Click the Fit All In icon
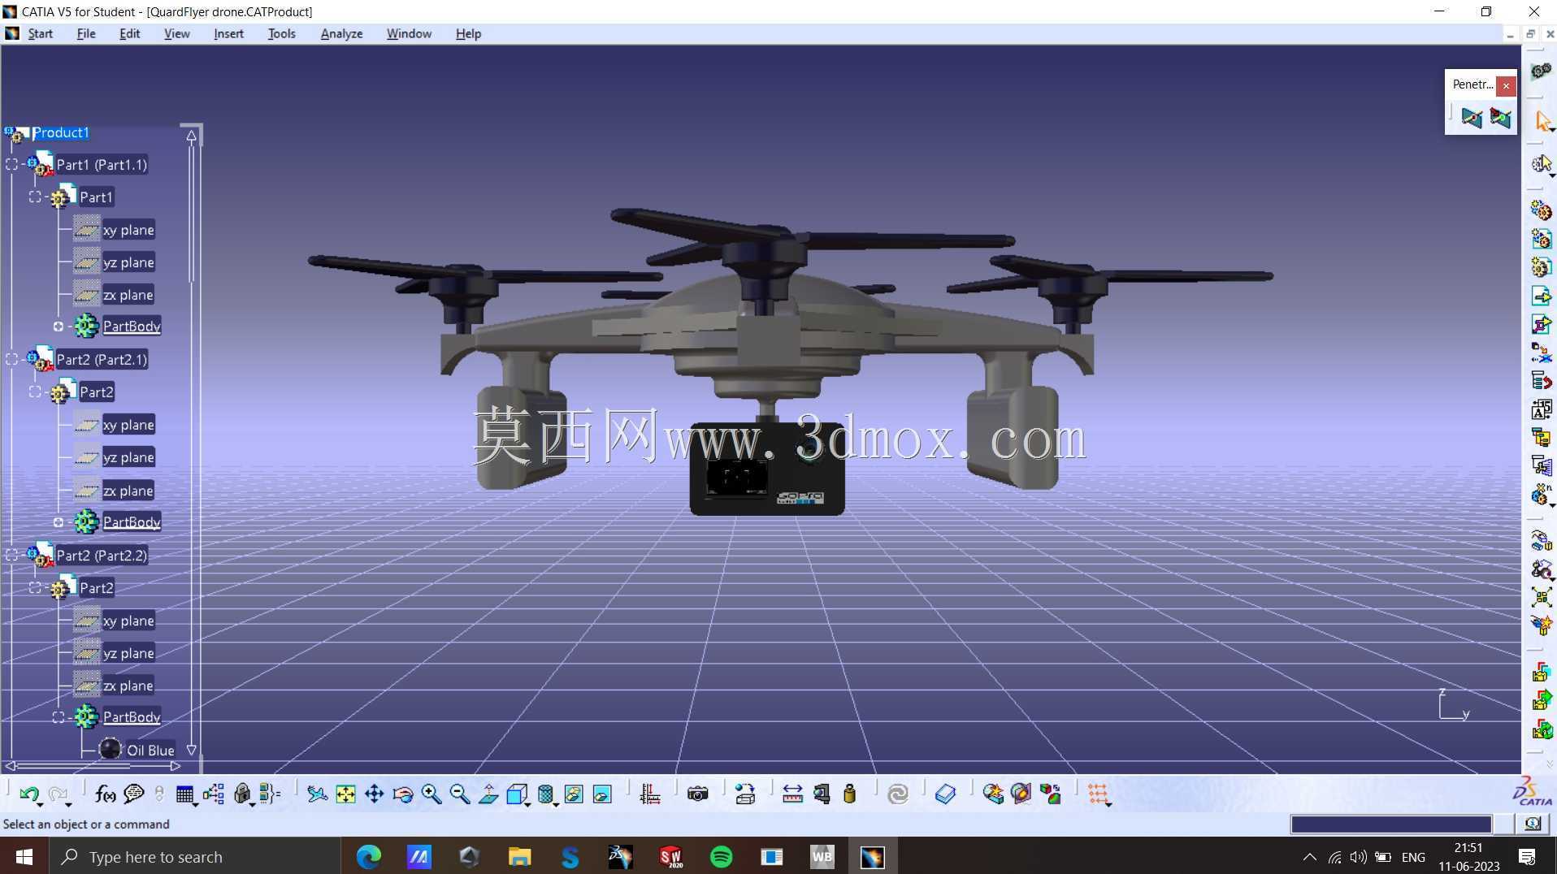This screenshot has width=1557, height=874. coord(345,794)
